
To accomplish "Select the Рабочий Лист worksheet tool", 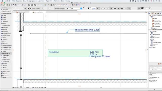I will tap(6, 72).
